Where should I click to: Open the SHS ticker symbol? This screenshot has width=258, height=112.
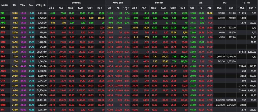3,100
